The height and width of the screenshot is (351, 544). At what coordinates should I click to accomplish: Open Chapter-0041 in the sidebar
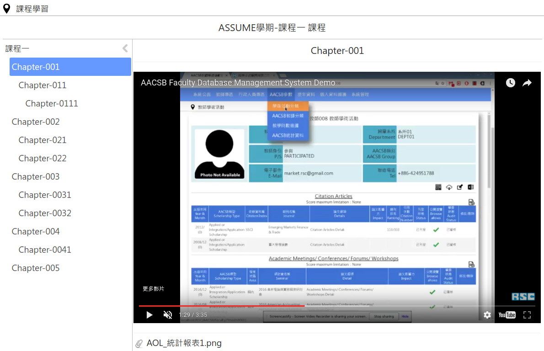45,250
